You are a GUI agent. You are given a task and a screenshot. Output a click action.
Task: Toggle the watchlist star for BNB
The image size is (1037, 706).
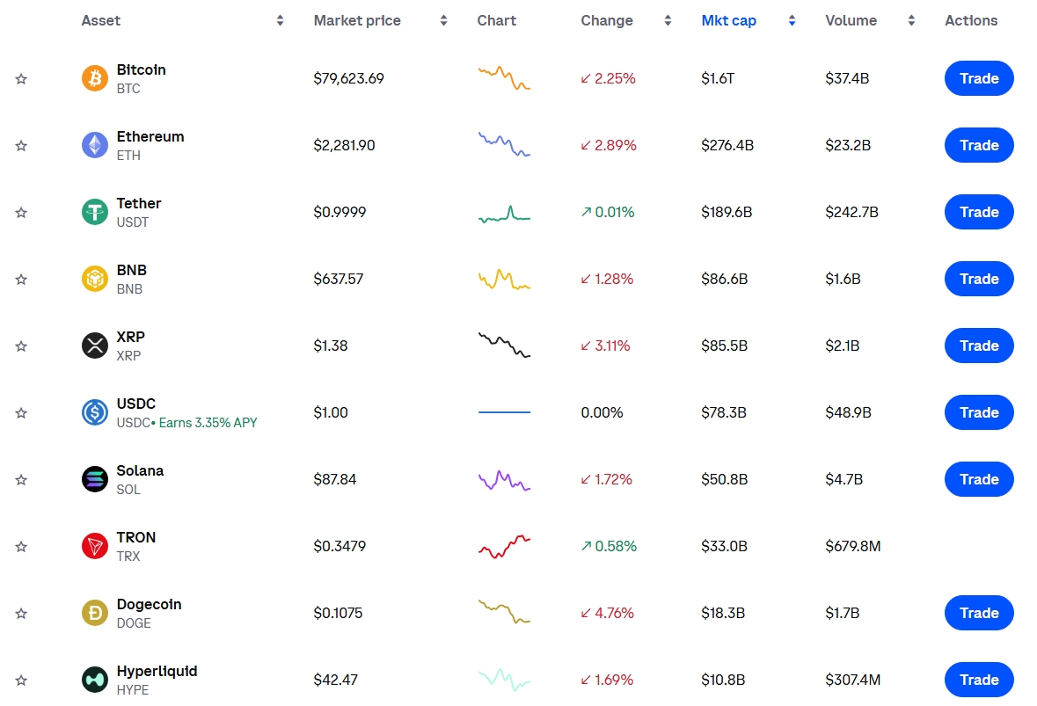tap(21, 280)
